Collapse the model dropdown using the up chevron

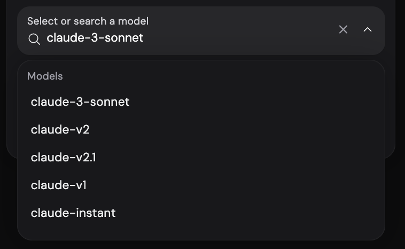[x=368, y=29]
